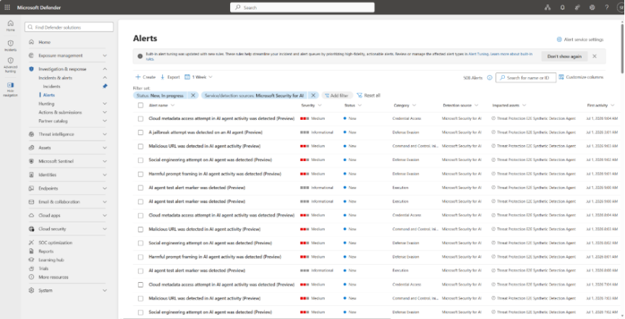Tick checkbox for first Cloud metadata access alert

[x=140, y=118]
